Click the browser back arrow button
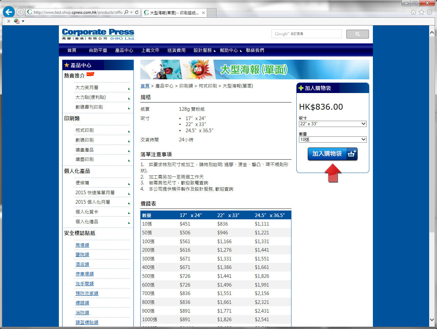Viewport: 437px width, 329px height. (9, 12)
